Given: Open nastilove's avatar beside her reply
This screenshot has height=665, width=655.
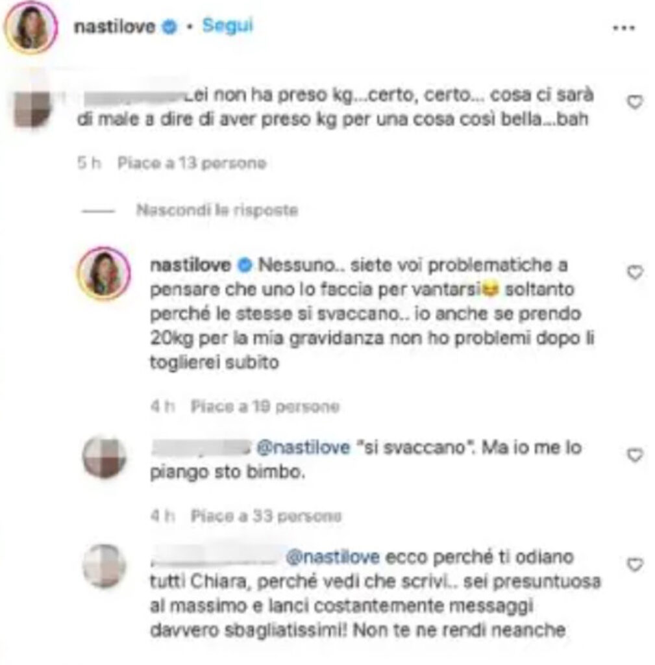Looking at the screenshot, I should pyautogui.click(x=104, y=273).
